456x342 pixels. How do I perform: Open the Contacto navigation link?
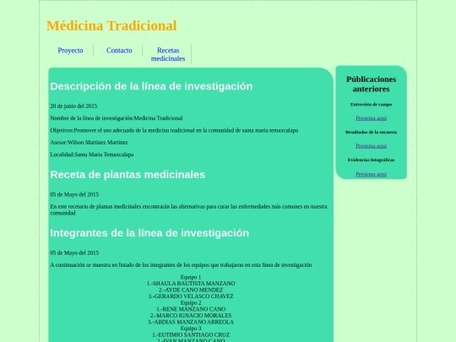tap(119, 51)
